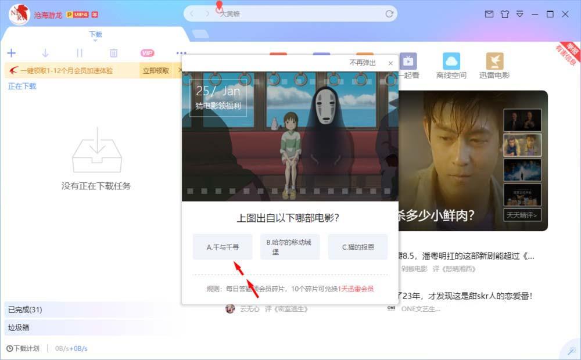Select answer A 千与千寻
This screenshot has height=360, width=581.
point(222,246)
